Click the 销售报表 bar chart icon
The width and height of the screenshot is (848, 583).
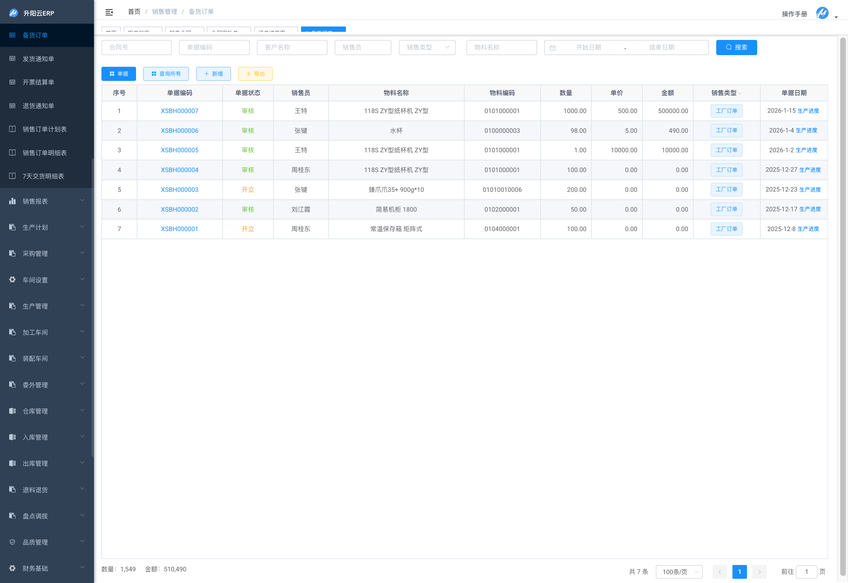12,201
